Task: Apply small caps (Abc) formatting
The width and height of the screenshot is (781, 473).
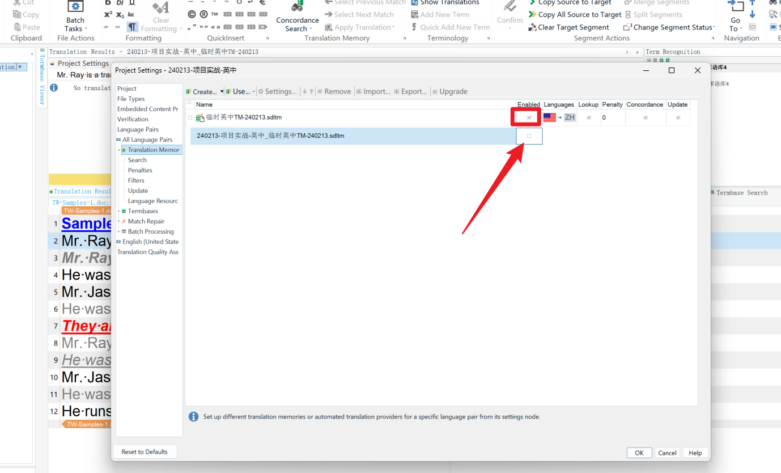Action: 131,15
